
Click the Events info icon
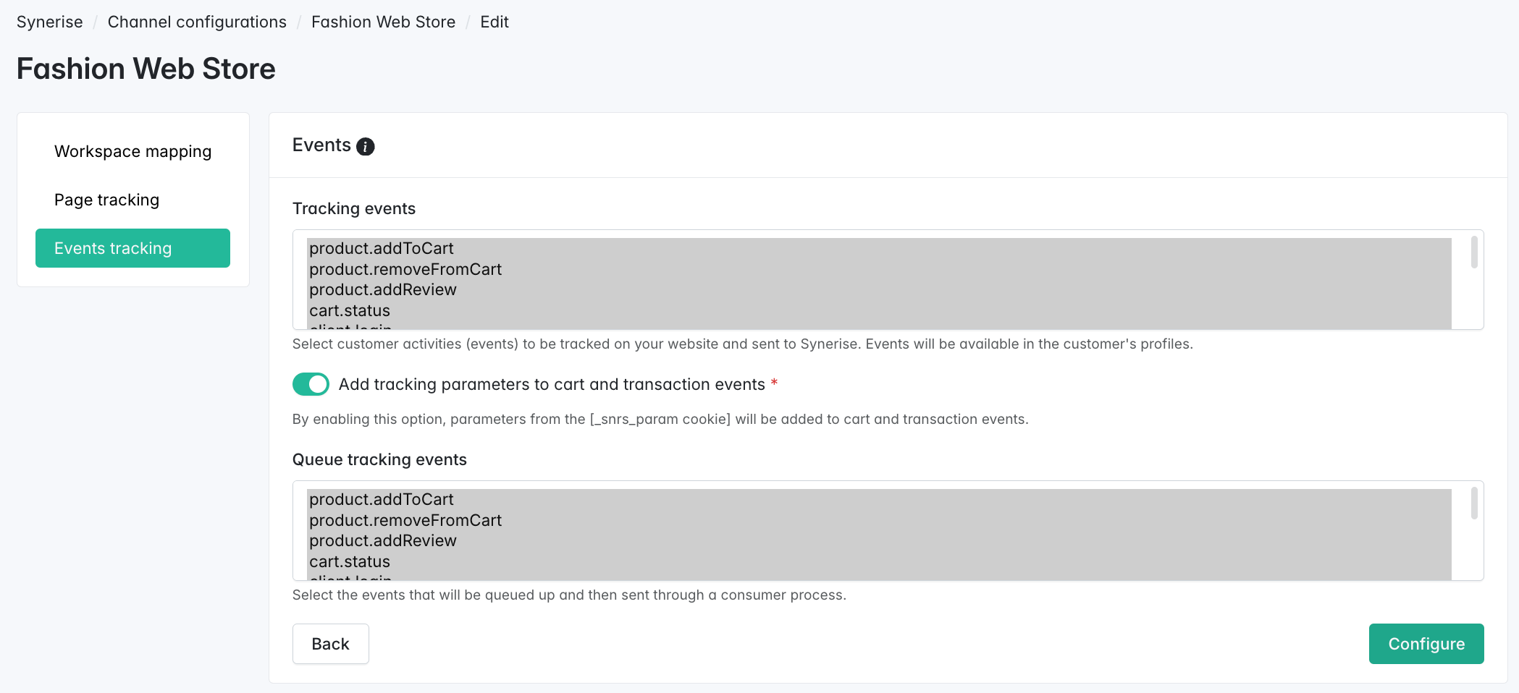pyautogui.click(x=366, y=147)
